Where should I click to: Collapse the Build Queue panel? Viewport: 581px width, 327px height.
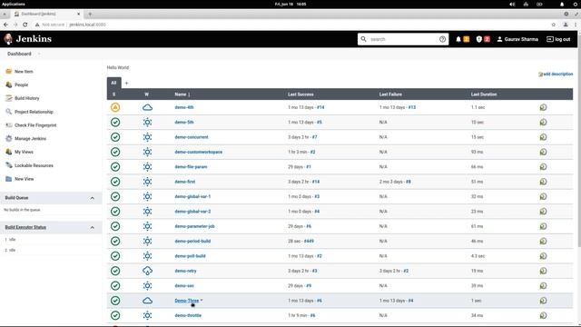click(x=93, y=198)
